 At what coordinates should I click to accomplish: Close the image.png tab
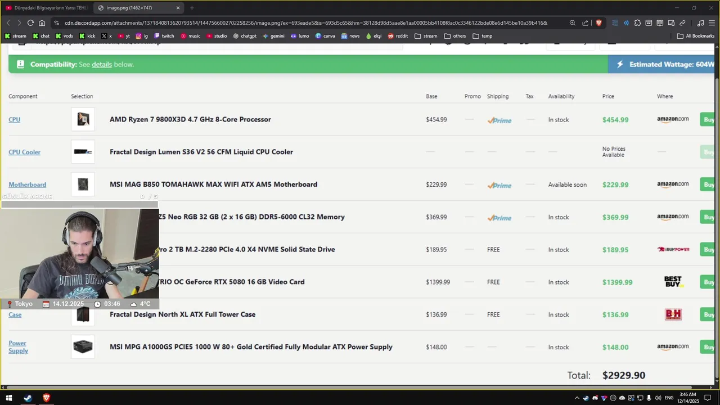click(x=178, y=8)
